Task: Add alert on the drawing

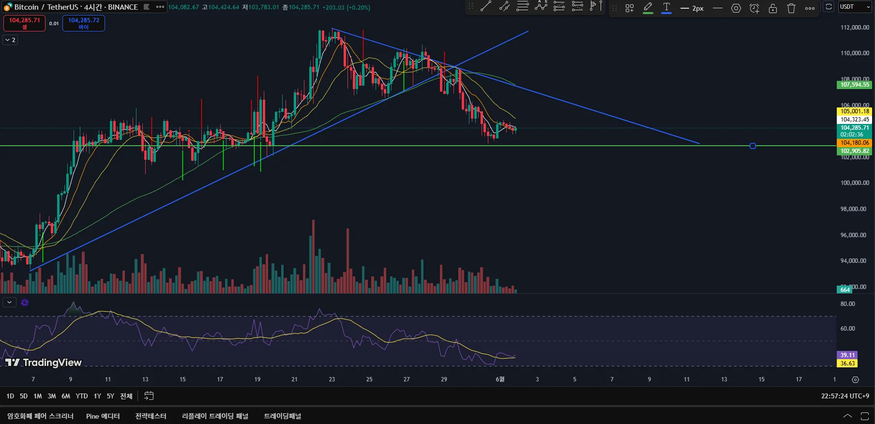Action: point(754,8)
